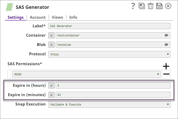
Task: Toggle expression mode for Blob
Action: [x=51, y=45]
